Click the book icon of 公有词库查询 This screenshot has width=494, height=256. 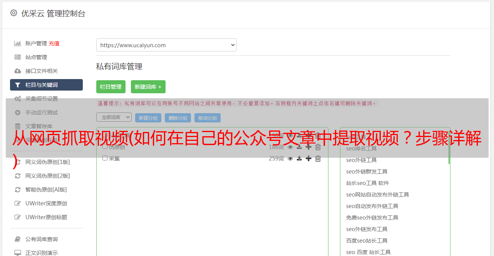point(17,239)
